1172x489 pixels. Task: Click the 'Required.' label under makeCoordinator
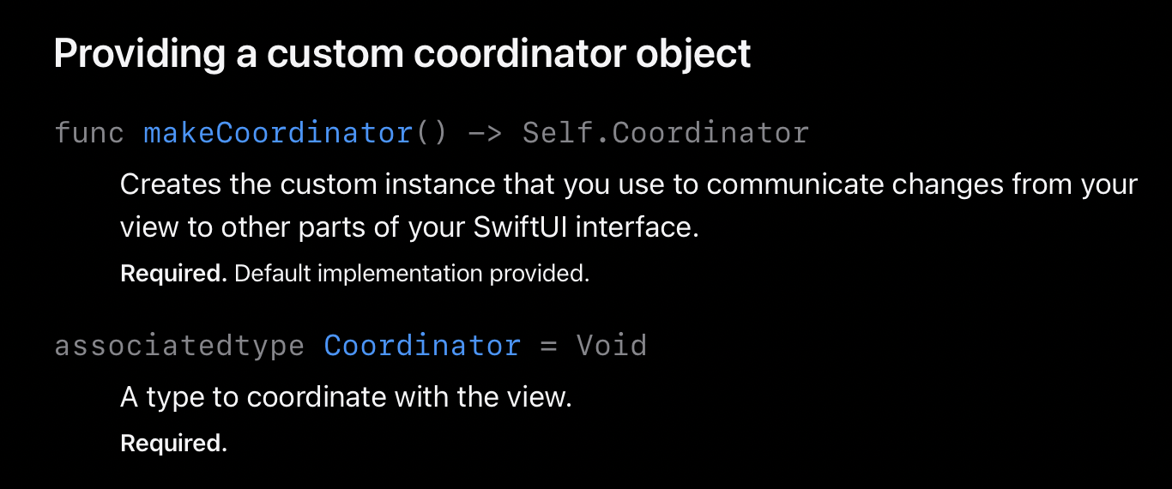point(173,275)
